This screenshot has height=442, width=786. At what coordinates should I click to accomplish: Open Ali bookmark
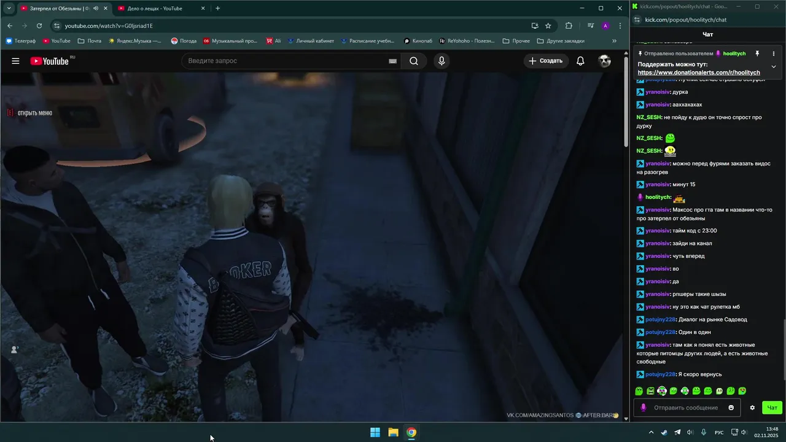pyautogui.click(x=274, y=41)
